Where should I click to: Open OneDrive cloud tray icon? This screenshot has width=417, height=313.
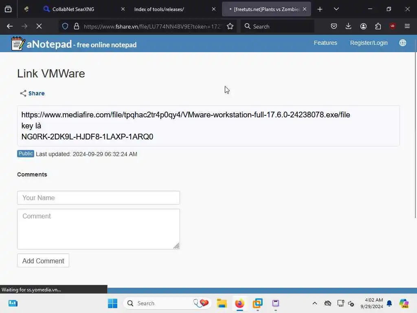click(328, 303)
